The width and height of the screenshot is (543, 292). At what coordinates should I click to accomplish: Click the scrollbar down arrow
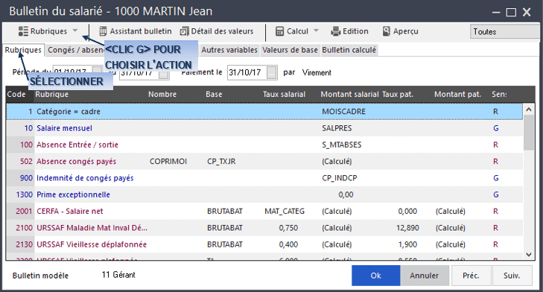[x=528, y=255]
